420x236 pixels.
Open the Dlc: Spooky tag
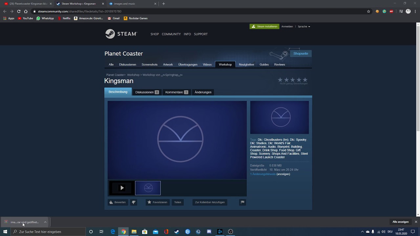coord(298,140)
